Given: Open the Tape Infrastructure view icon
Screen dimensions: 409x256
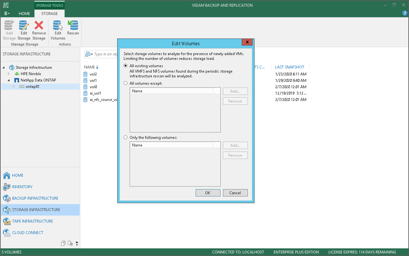Looking at the screenshot, I should click(x=7, y=221).
